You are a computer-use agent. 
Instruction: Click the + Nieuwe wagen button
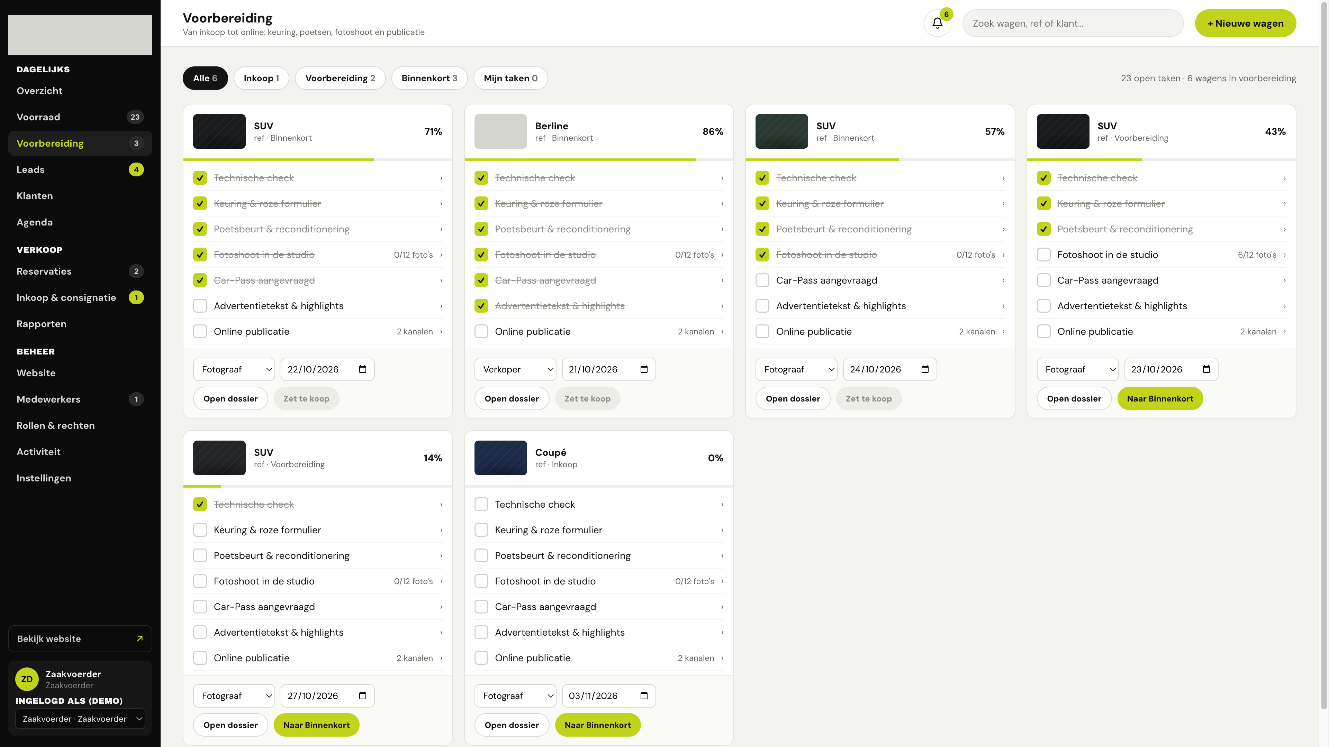pos(1246,23)
